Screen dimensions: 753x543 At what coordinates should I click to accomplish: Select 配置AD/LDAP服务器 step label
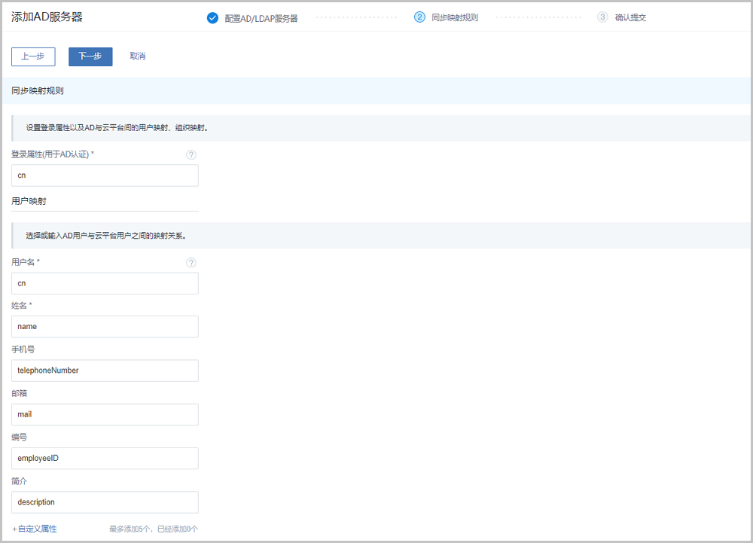coord(261,18)
